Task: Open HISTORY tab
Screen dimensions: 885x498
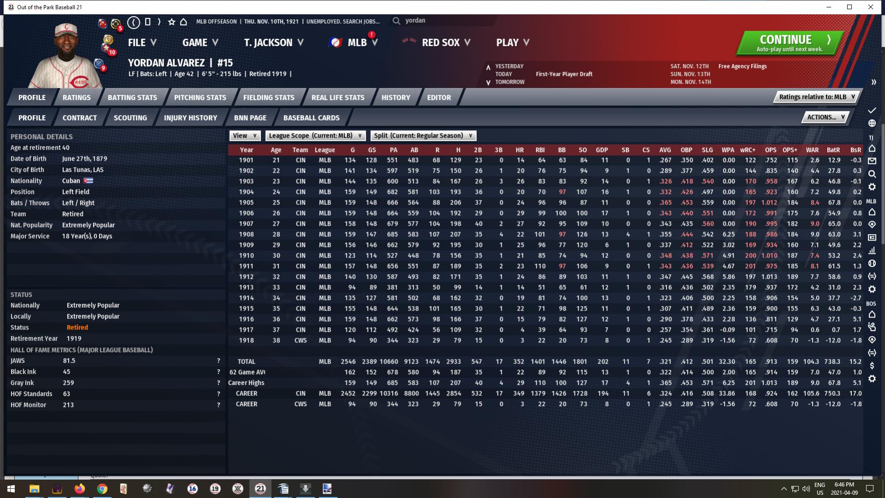Action: tap(396, 97)
